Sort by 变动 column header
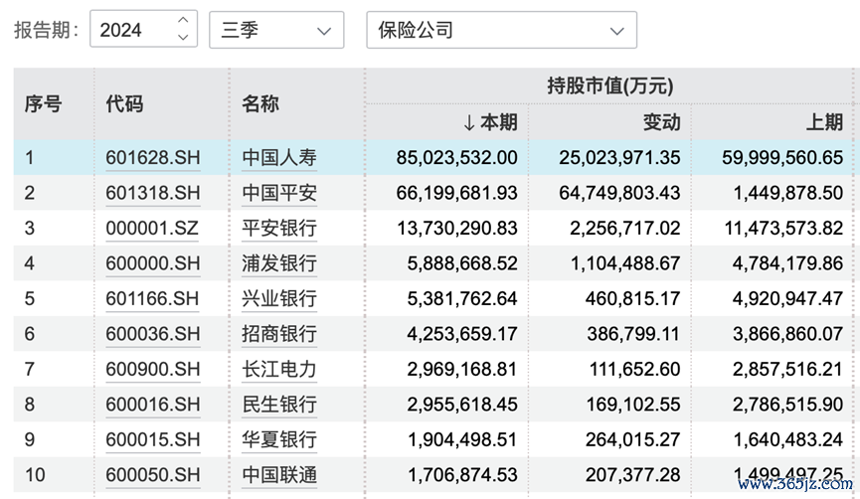 [x=662, y=121]
